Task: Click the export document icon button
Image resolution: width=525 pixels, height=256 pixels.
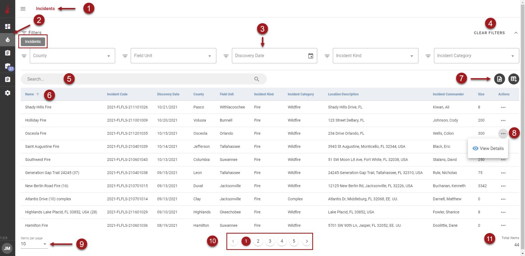Action: [x=499, y=79]
